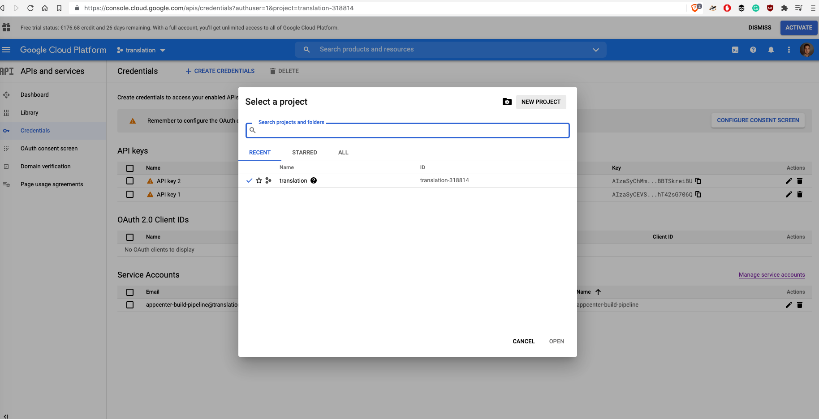Focus the Search products and resources field
This screenshot has height=419, width=819.
(x=450, y=50)
